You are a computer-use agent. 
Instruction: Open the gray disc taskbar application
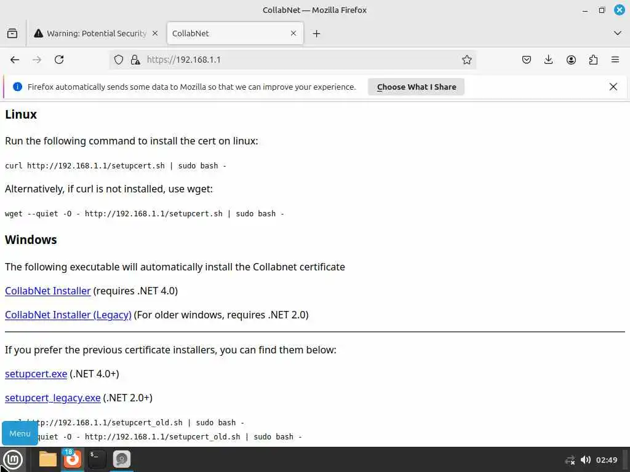coord(122,459)
